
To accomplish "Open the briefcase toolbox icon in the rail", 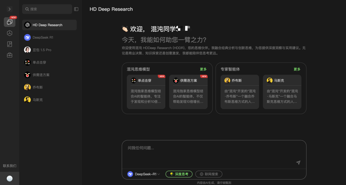I will [x=10, y=55].
